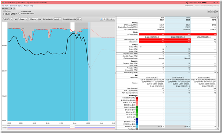Click the Fixed Load grey swatch

coord(137,129)
